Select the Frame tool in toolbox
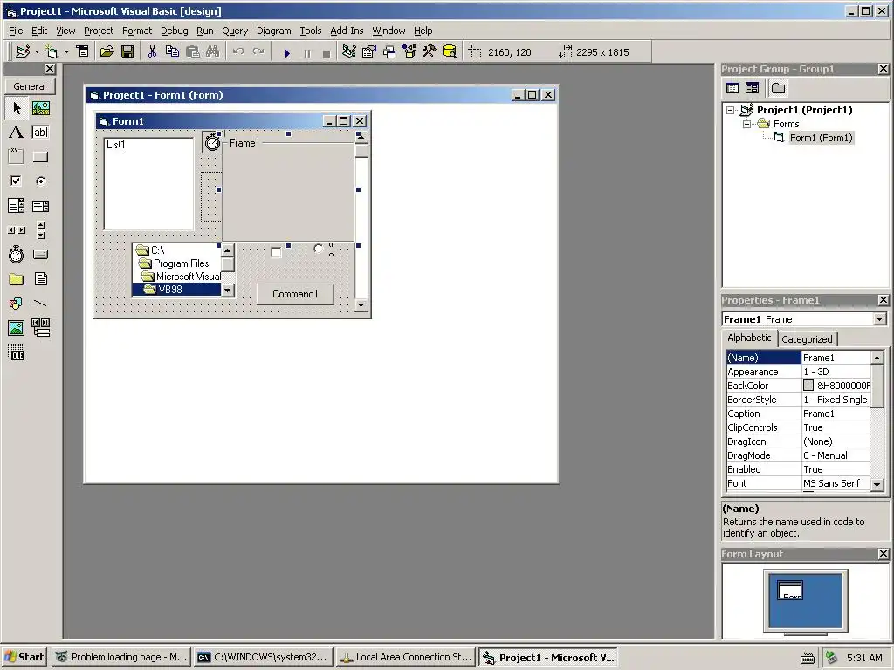 click(17, 157)
